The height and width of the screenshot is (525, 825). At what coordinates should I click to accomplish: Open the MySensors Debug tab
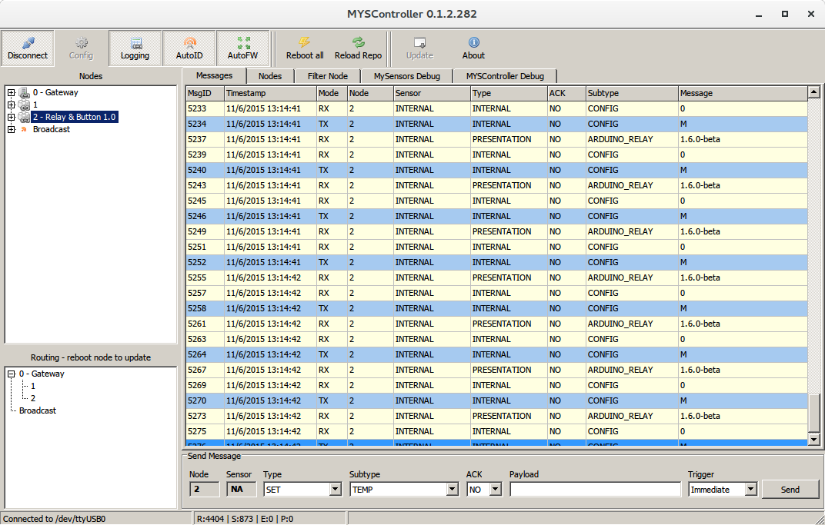tap(406, 76)
